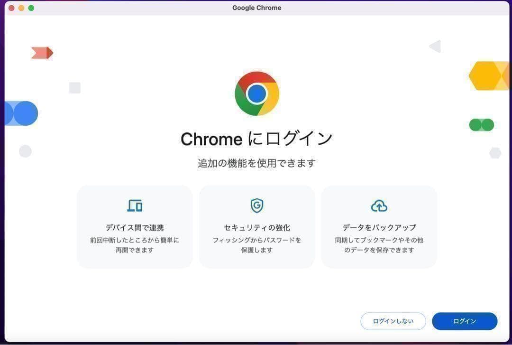
Task: Select the データをバックアップ feature card
Action: click(x=379, y=226)
